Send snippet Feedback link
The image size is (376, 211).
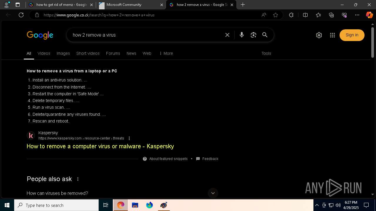(210, 159)
